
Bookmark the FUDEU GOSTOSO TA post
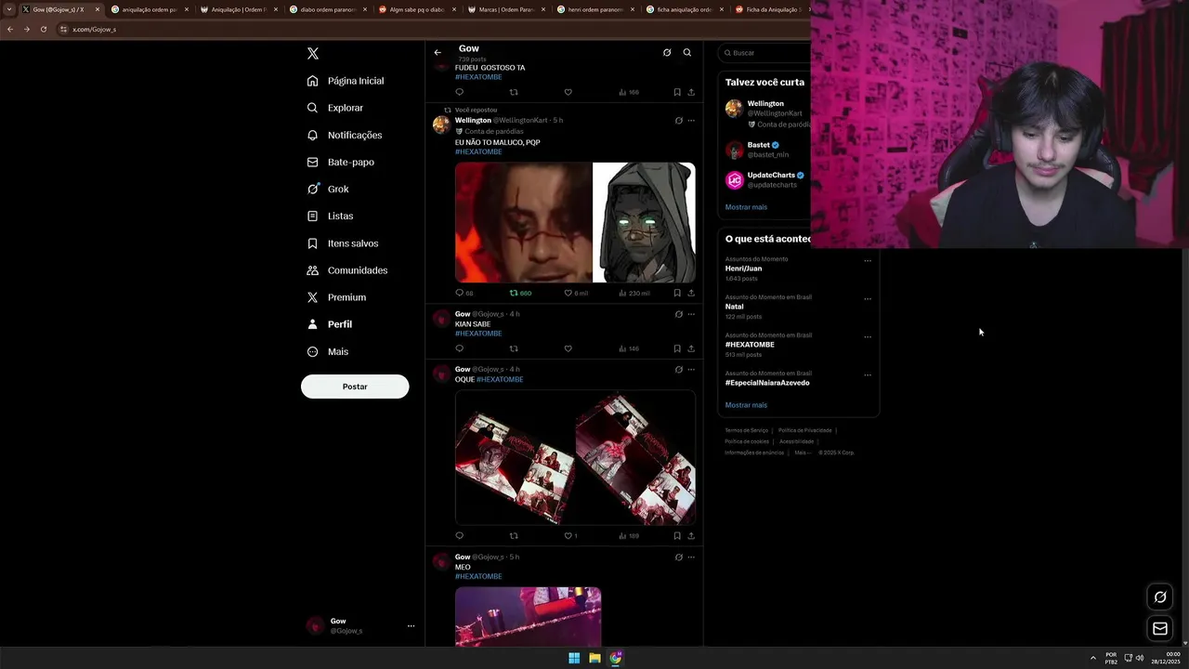click(677, 92)
